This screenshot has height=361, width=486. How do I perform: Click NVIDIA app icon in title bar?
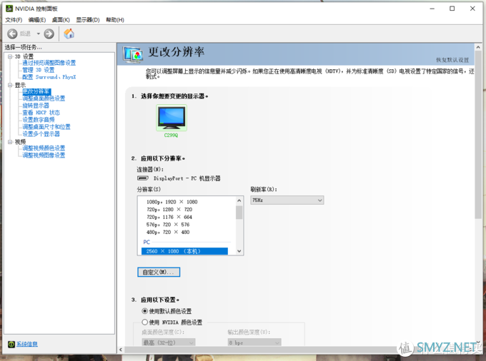point(9,9)
